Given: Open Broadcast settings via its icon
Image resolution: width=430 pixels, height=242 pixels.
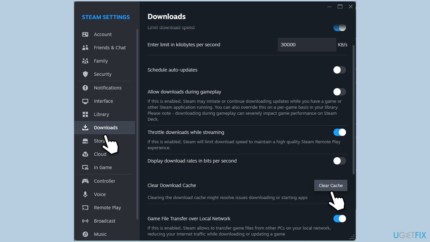Looking at the screenshot, I should click(85, 221).
